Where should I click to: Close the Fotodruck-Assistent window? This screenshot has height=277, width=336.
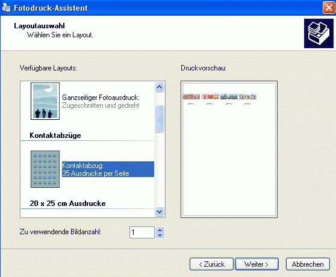329,8
